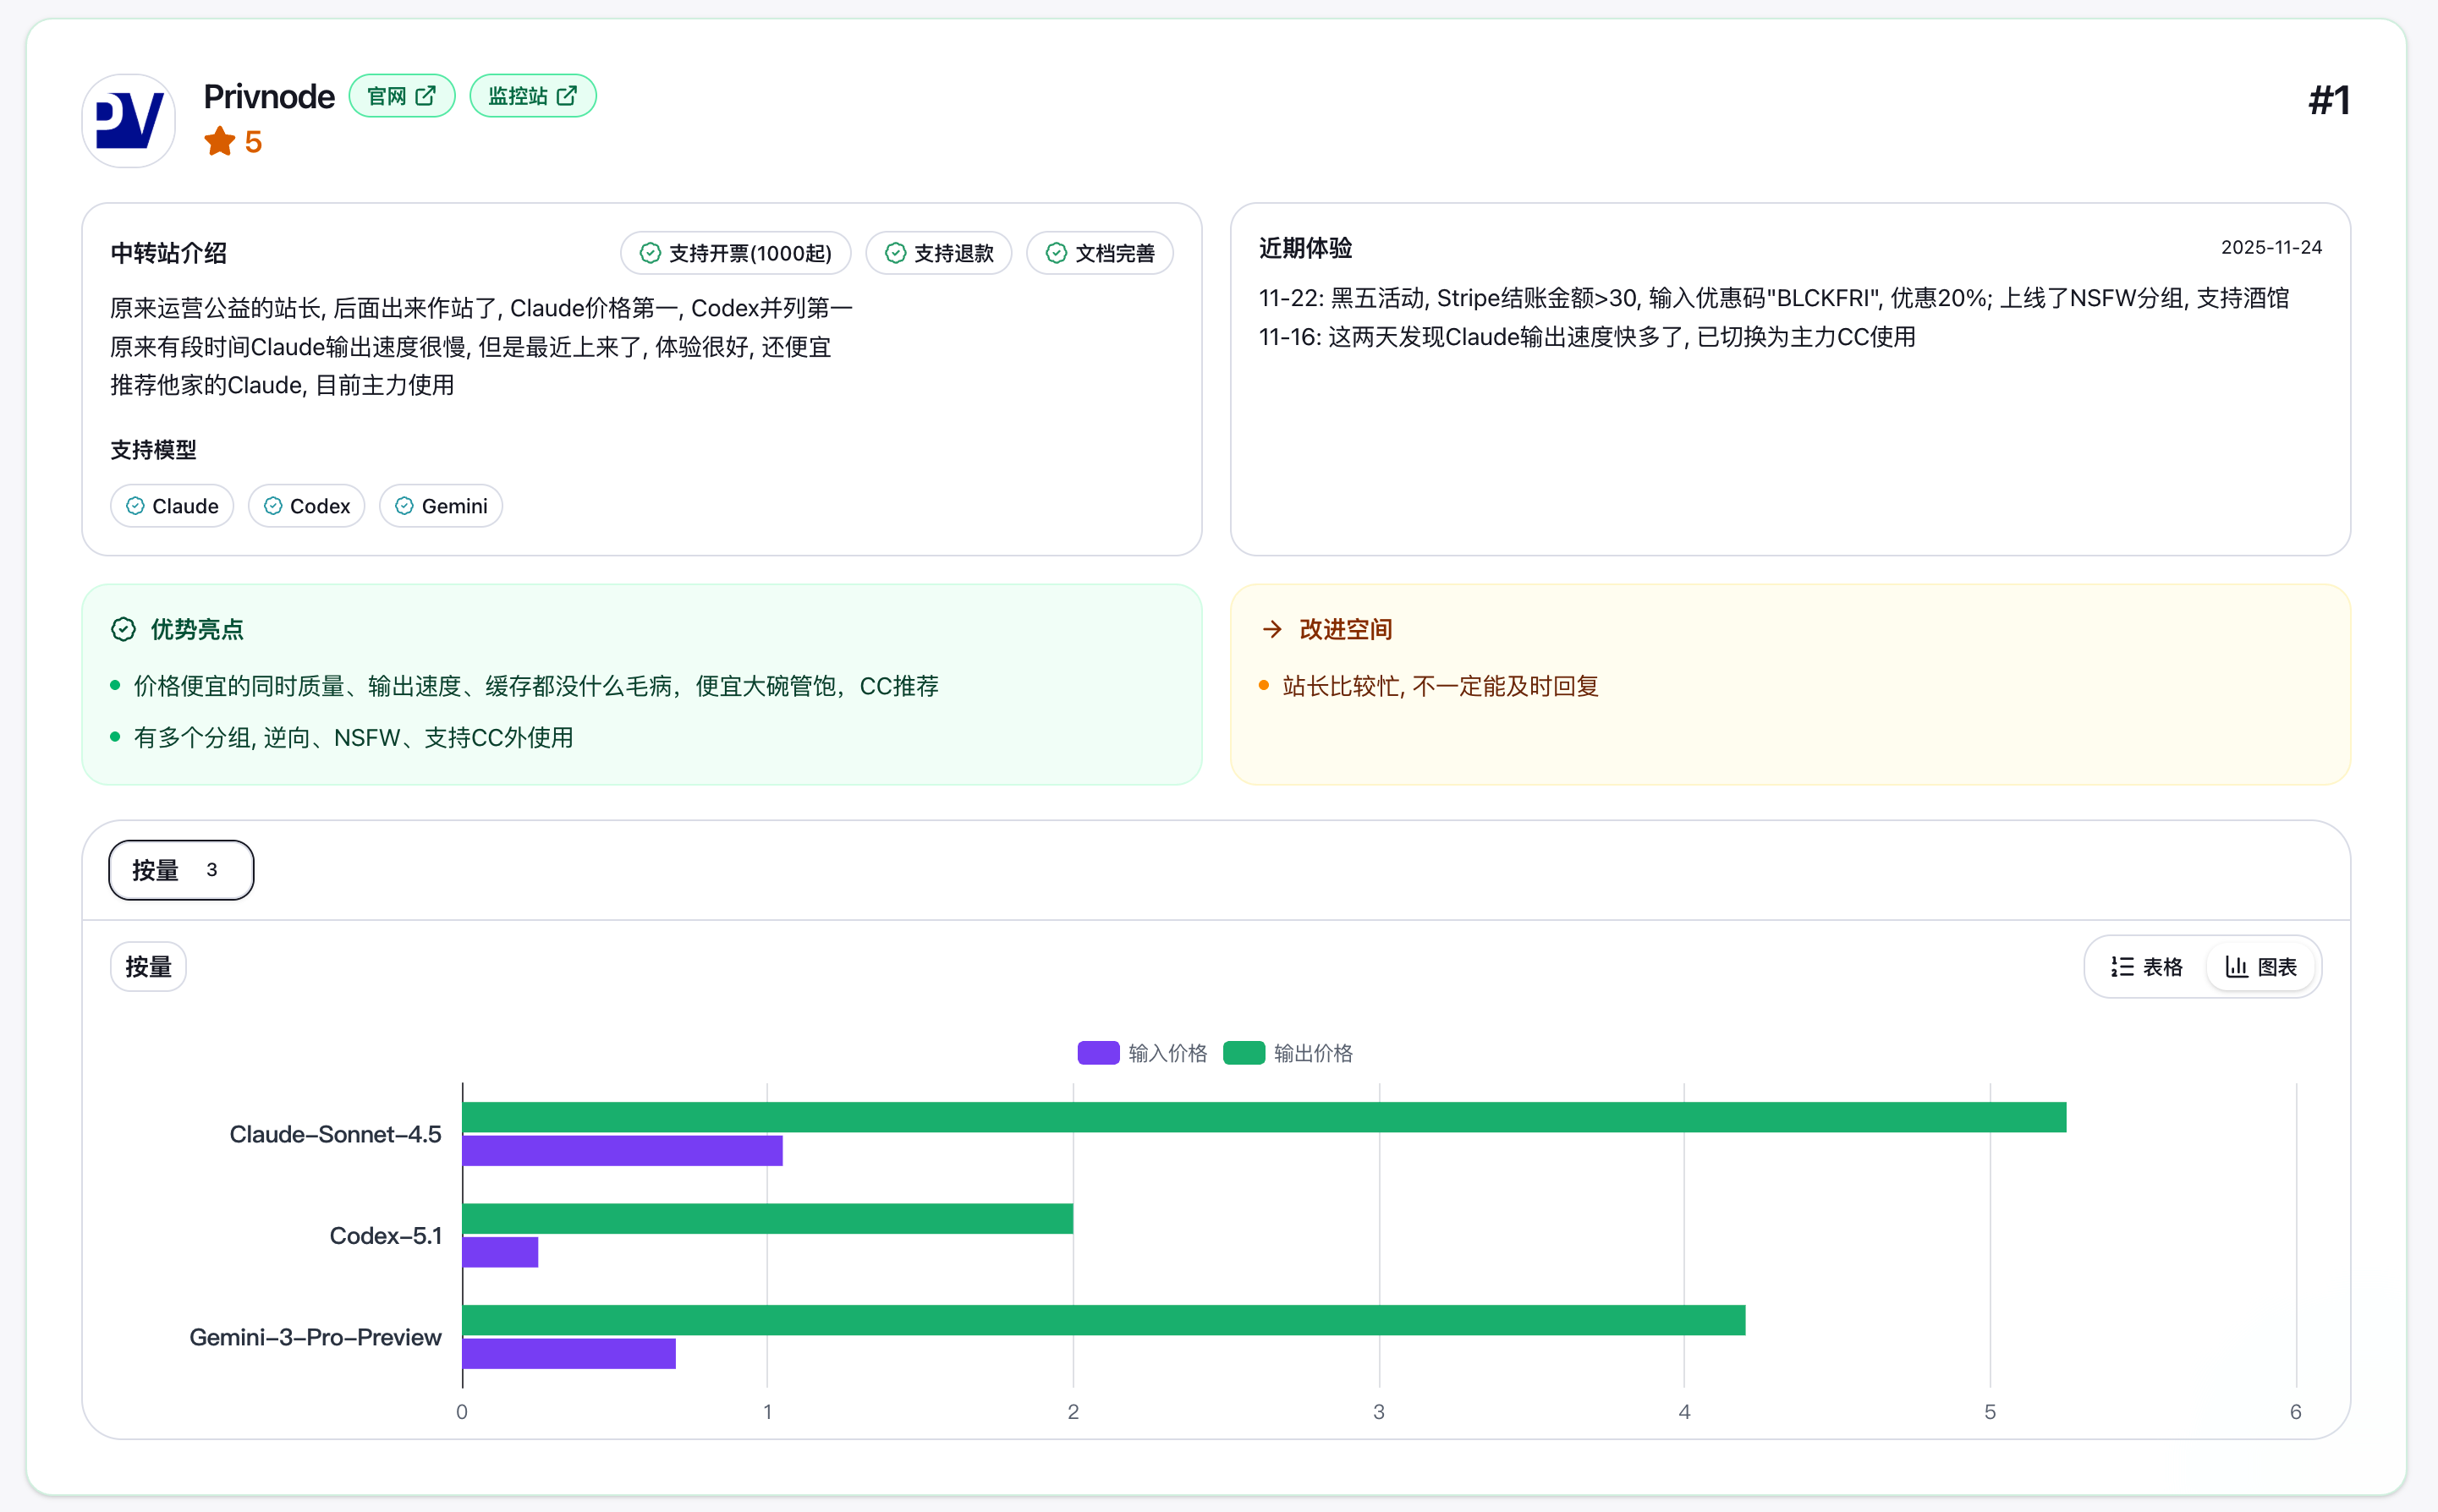Click the orange star rating icon

click(219, 142)
